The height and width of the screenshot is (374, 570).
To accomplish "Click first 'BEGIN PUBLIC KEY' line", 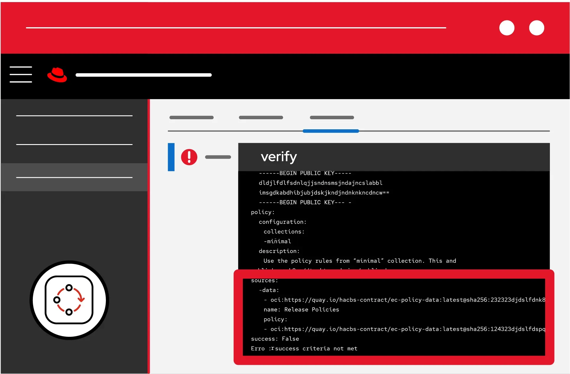I will (305, 173).
